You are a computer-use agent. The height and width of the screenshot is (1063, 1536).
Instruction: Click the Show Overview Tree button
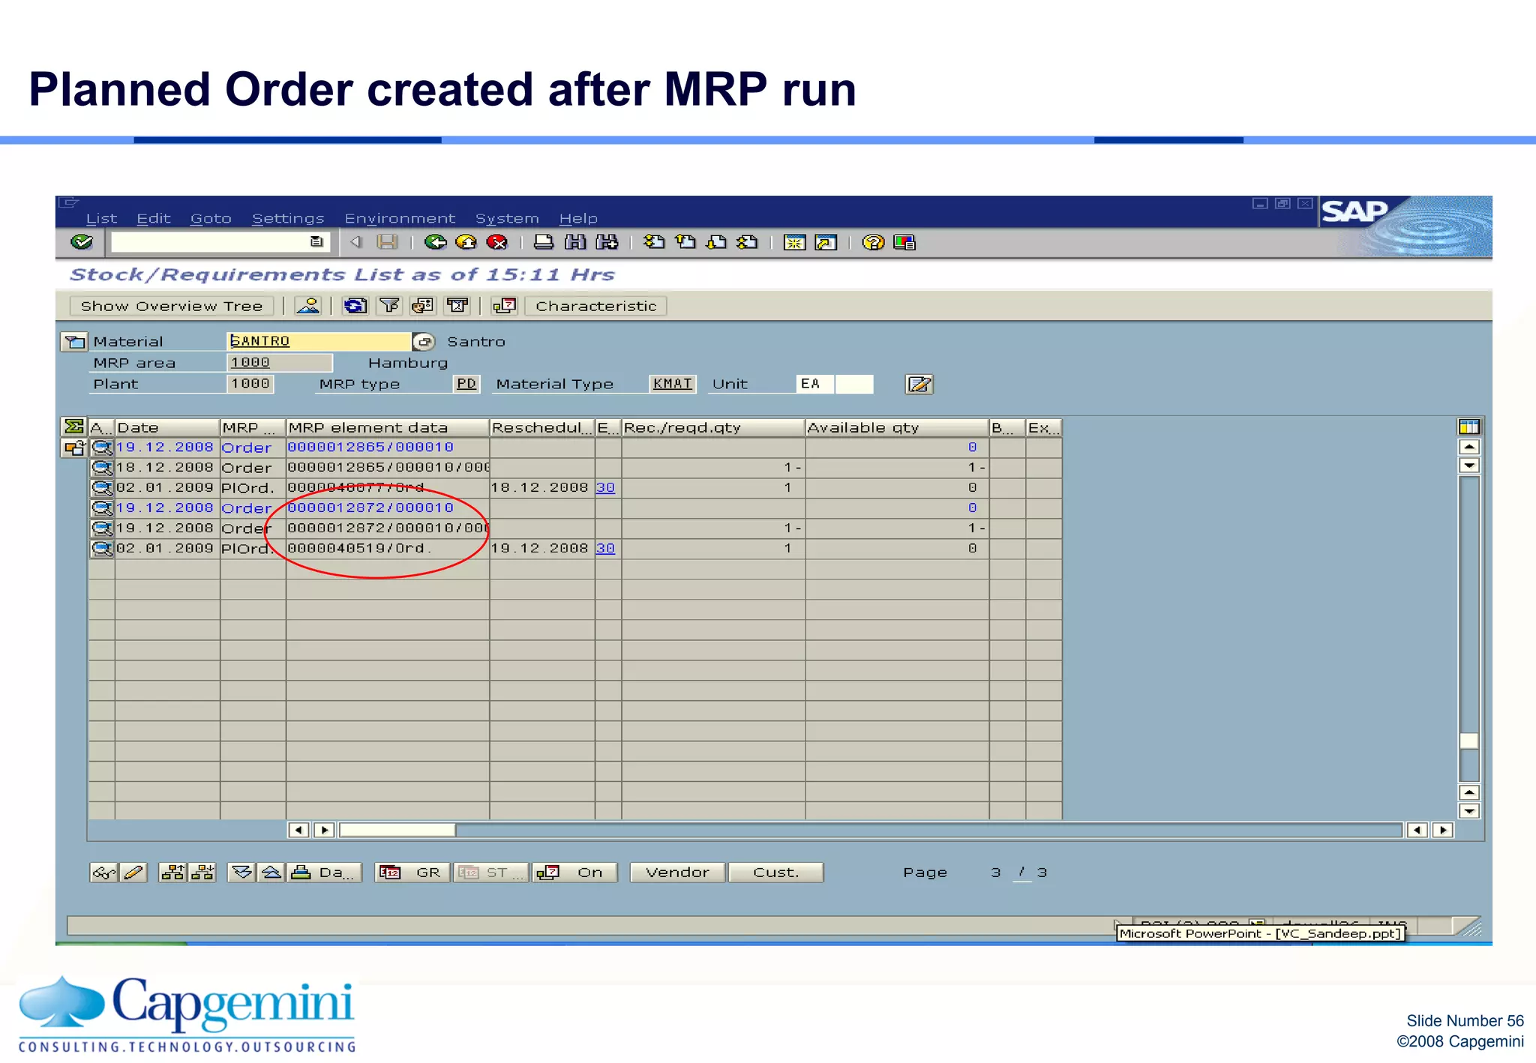(172, 306)
